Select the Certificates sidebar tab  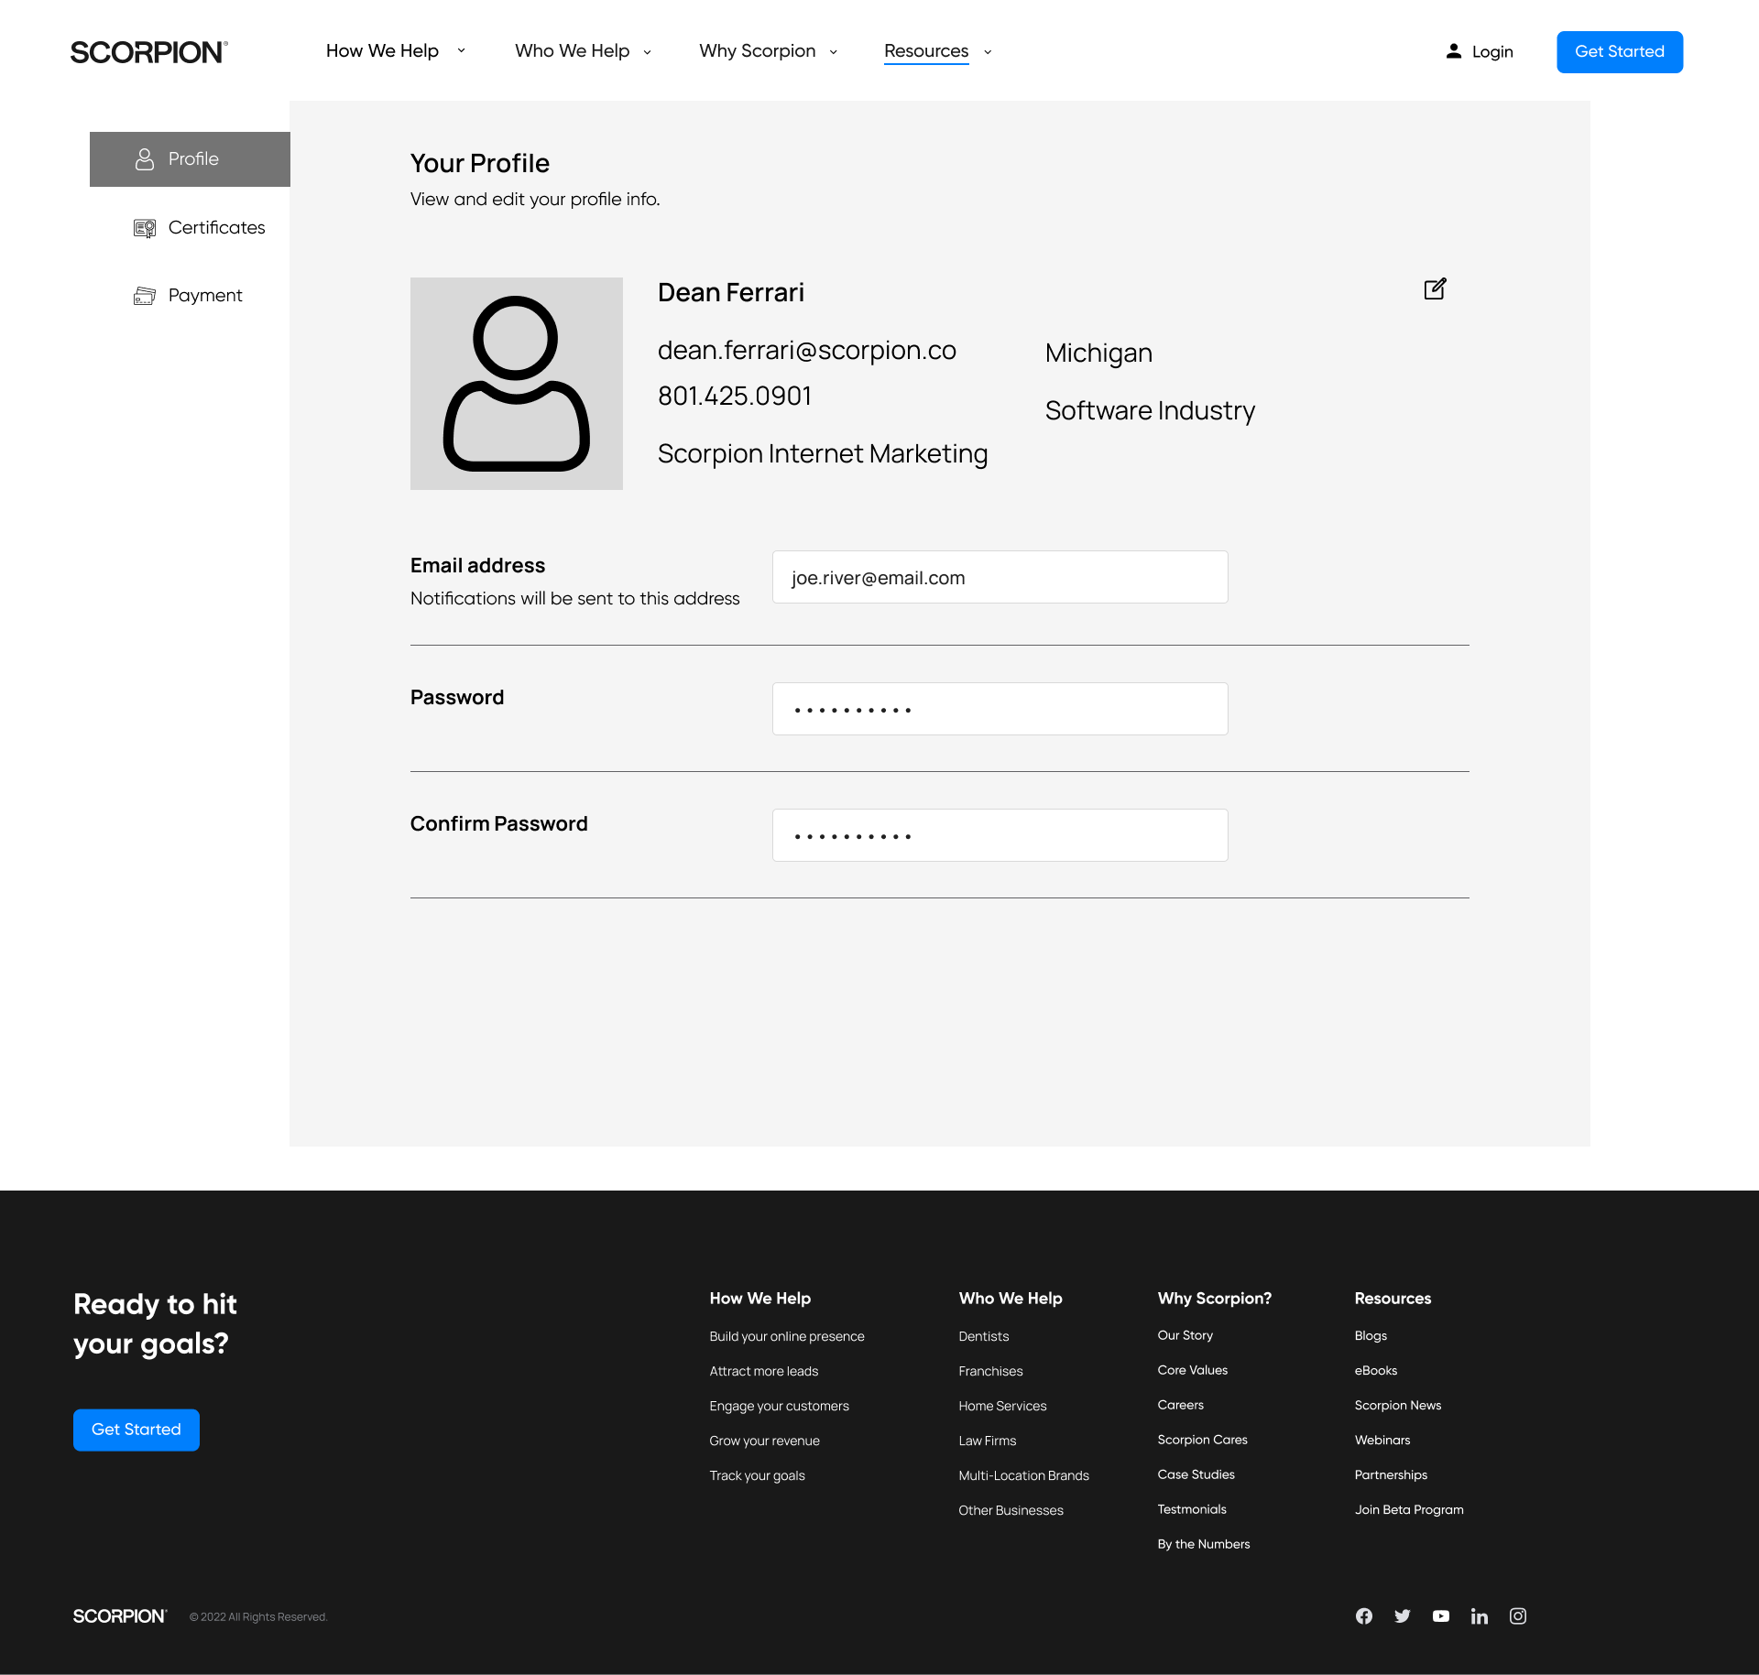pos(200,228)
